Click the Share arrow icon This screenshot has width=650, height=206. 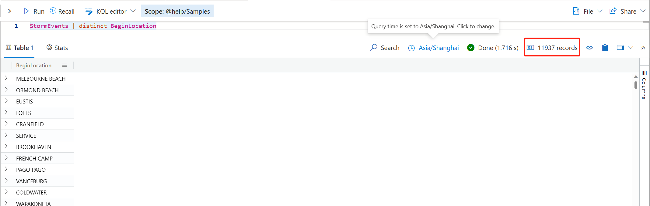point(613,11)
